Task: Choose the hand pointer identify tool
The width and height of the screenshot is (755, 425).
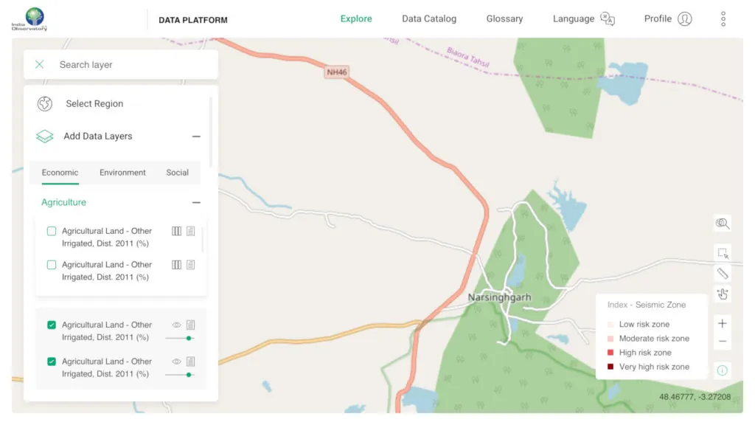Action: click(x=723, y=294)
